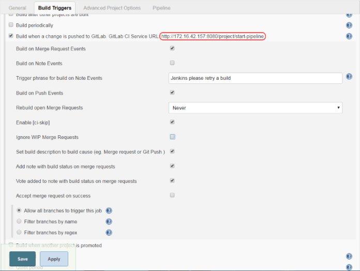Open Rebuild open Merge Requests dropdown
This screenshot has height=271, width=360.
(x=256, y=108)
